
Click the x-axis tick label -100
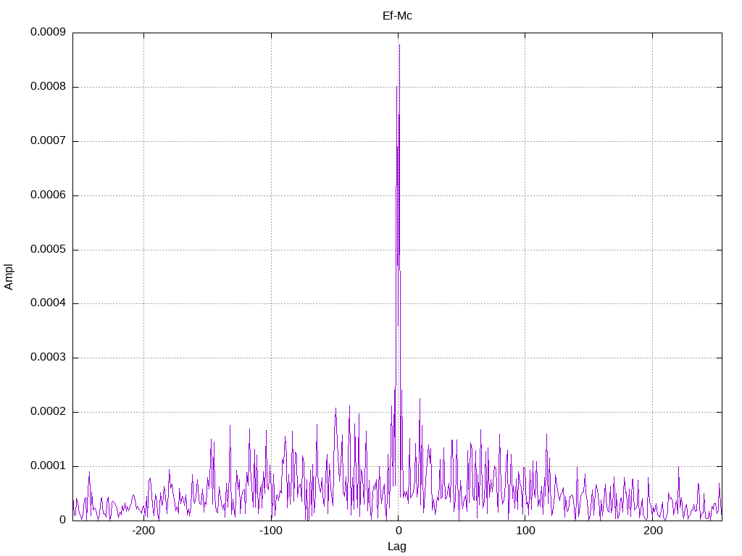(x=271, y=531)
